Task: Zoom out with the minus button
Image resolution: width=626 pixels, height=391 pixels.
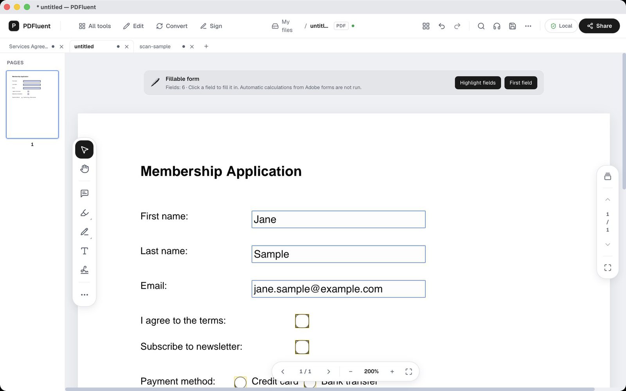Action: pos(351,371)
